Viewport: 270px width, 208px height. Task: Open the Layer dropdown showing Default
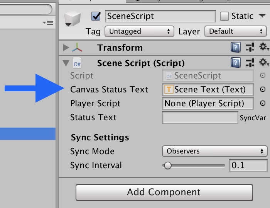236,31
